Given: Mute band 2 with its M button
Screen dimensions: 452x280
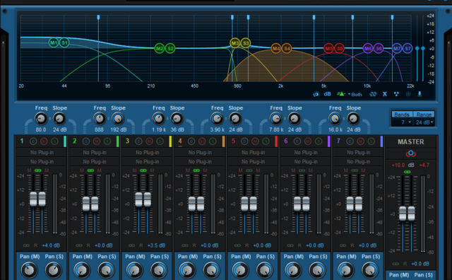Looking at the screenshot, I should click(97, 141).
